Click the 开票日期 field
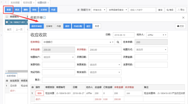 point(105,57)
